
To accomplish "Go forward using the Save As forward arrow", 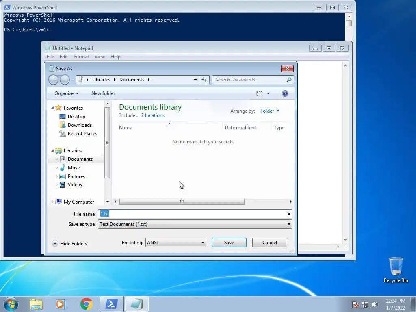I will [65, 80].
